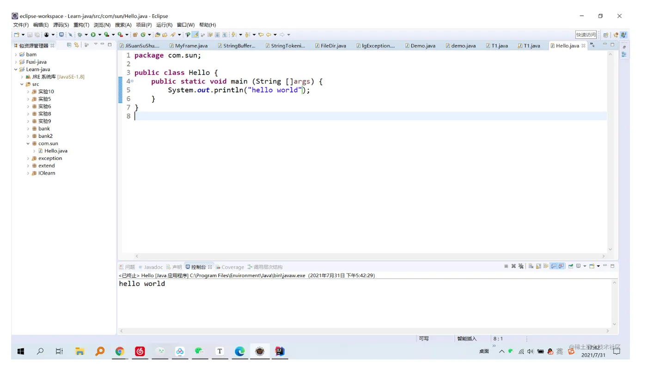This screenshot has height=377, width=647.
Task: Open Microsoft Edge from the taskbar
Action: 239,352
